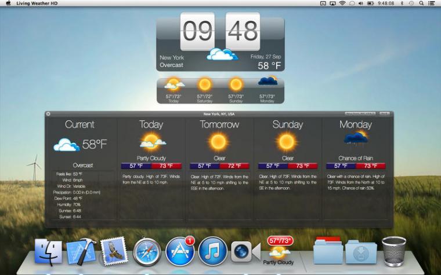Open the Downloads folder stack
Image resolution: width=441 pixels, height=275 pixels.
click(x=361, y=252)
